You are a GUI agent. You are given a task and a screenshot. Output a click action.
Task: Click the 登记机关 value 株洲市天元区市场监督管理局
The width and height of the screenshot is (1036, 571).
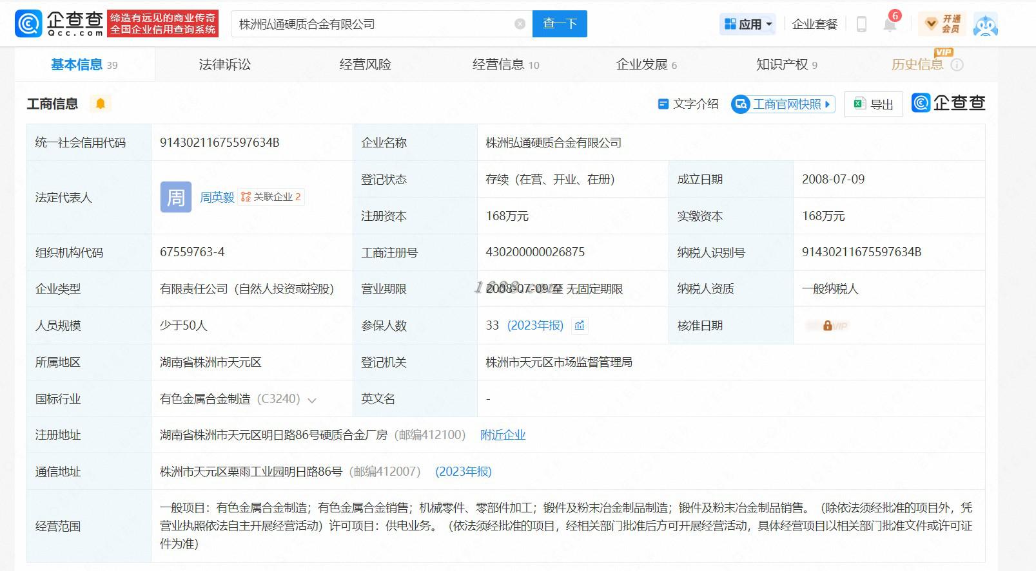click(x=559, y=362)
